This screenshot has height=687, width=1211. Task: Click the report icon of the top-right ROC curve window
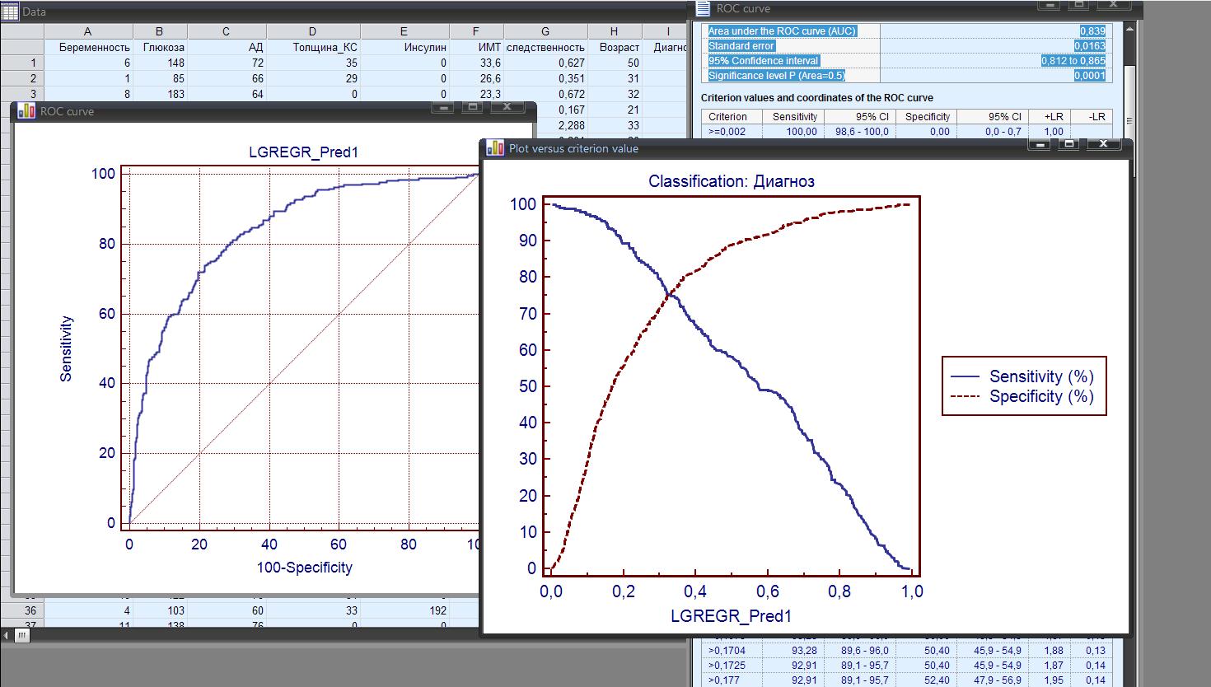(x=703, y=9)
